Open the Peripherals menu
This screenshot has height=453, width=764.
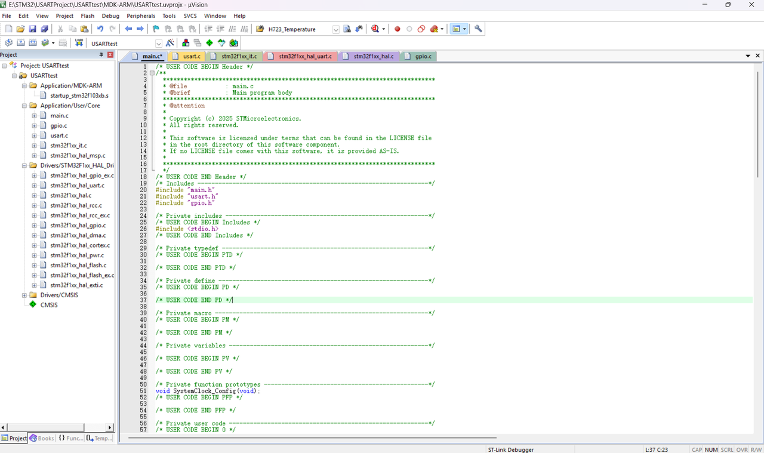(x=140, y=16)
